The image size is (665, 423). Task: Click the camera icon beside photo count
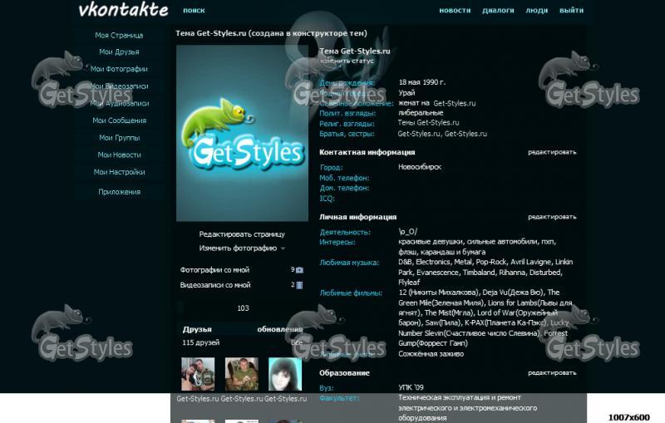click(300, 270)
